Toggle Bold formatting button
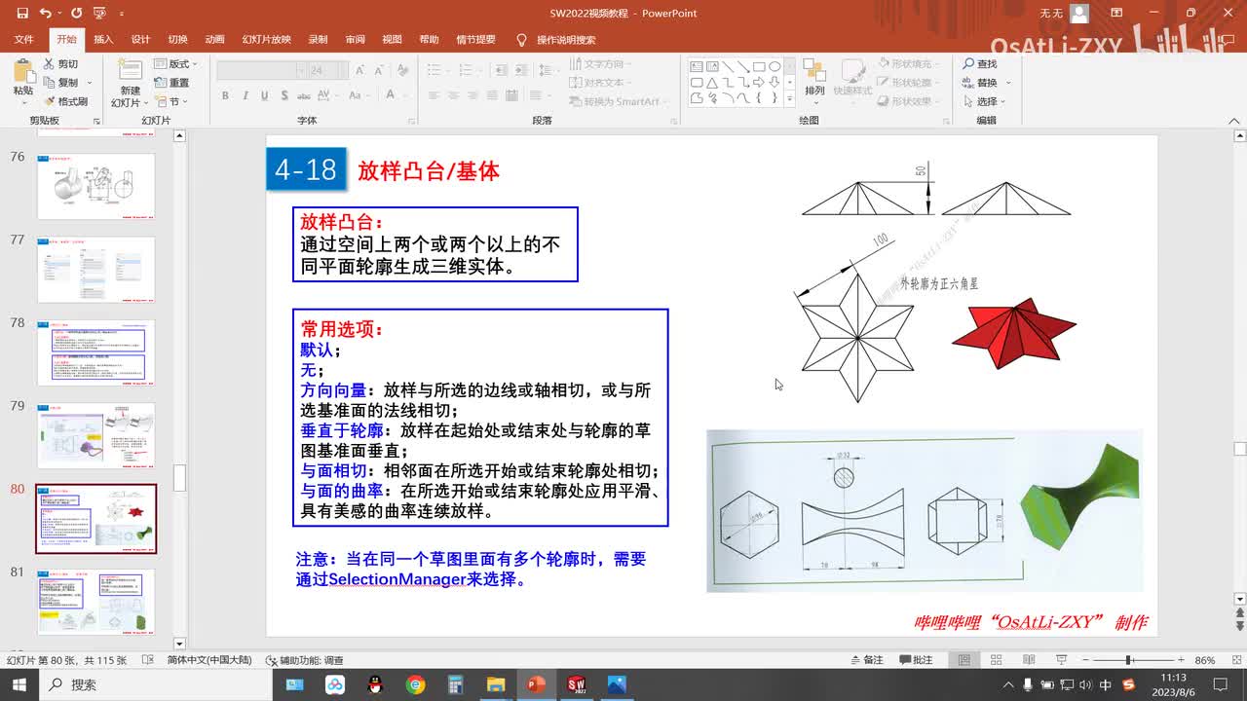Screen dimensions: 1247x701 pyautogui.click(x=225, y=96)
